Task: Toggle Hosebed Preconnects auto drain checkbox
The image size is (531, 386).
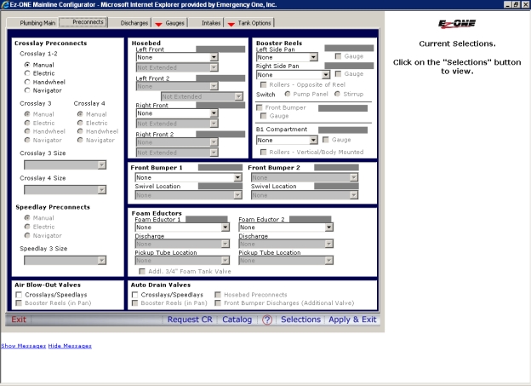Action: pyautogui.click(x=218, y=295)
